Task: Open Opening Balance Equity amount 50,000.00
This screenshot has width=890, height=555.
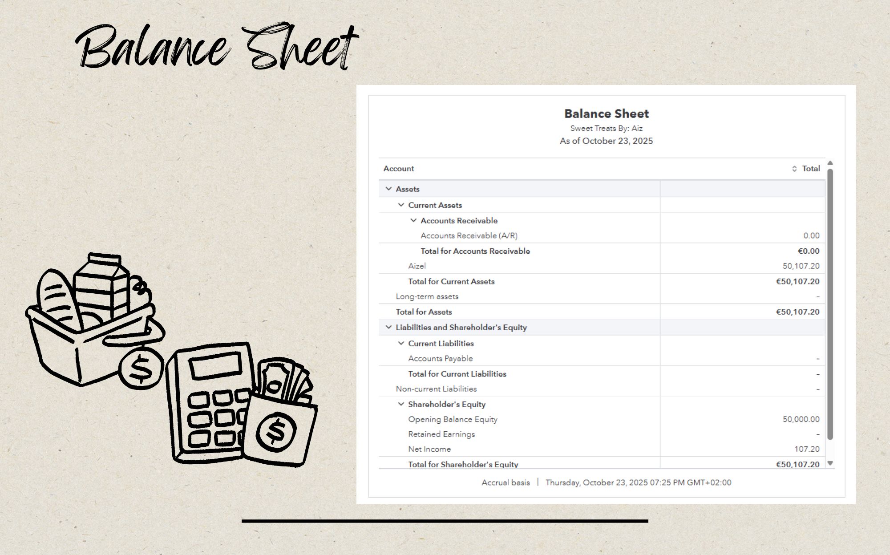Action: (x=801, y=419)
